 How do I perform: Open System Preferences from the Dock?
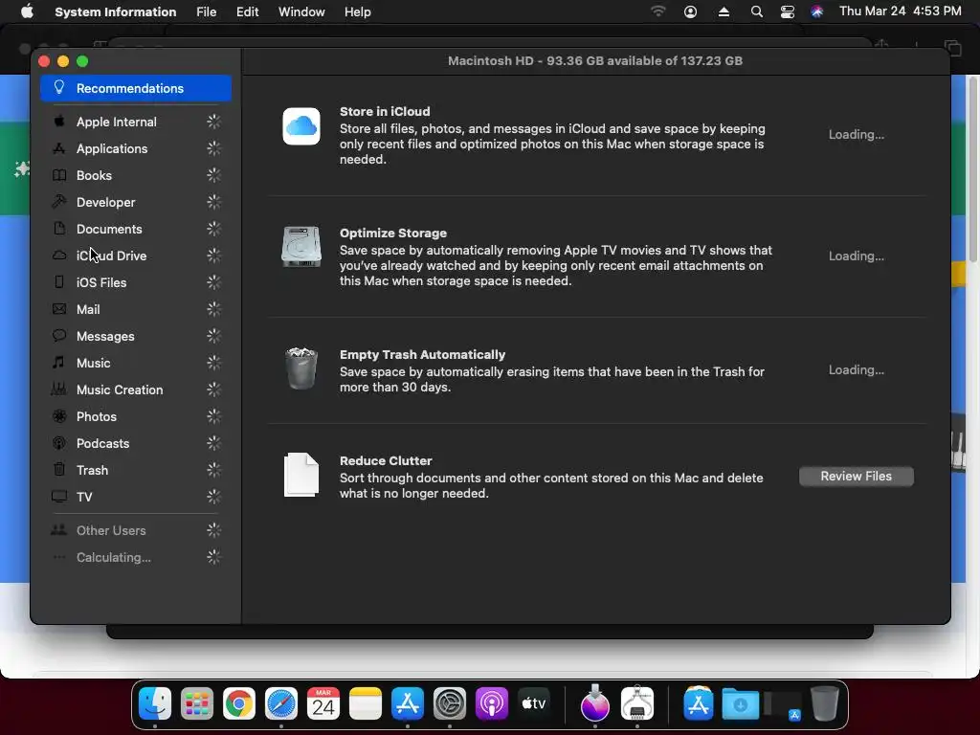(x=450, y=703)
